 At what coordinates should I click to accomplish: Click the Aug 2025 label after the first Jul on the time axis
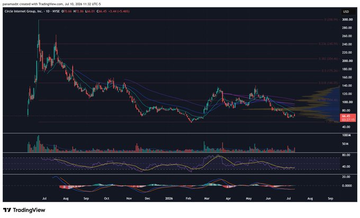click(x=66, y=198)
